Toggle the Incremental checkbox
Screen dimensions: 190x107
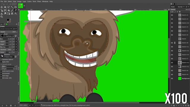(1, 73)
